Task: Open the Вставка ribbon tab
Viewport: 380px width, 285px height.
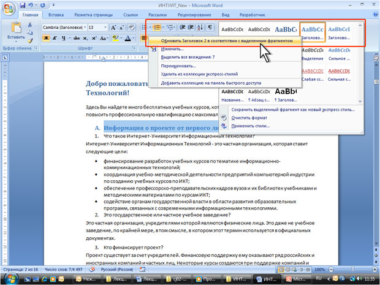Action: [x=56, y=15]
